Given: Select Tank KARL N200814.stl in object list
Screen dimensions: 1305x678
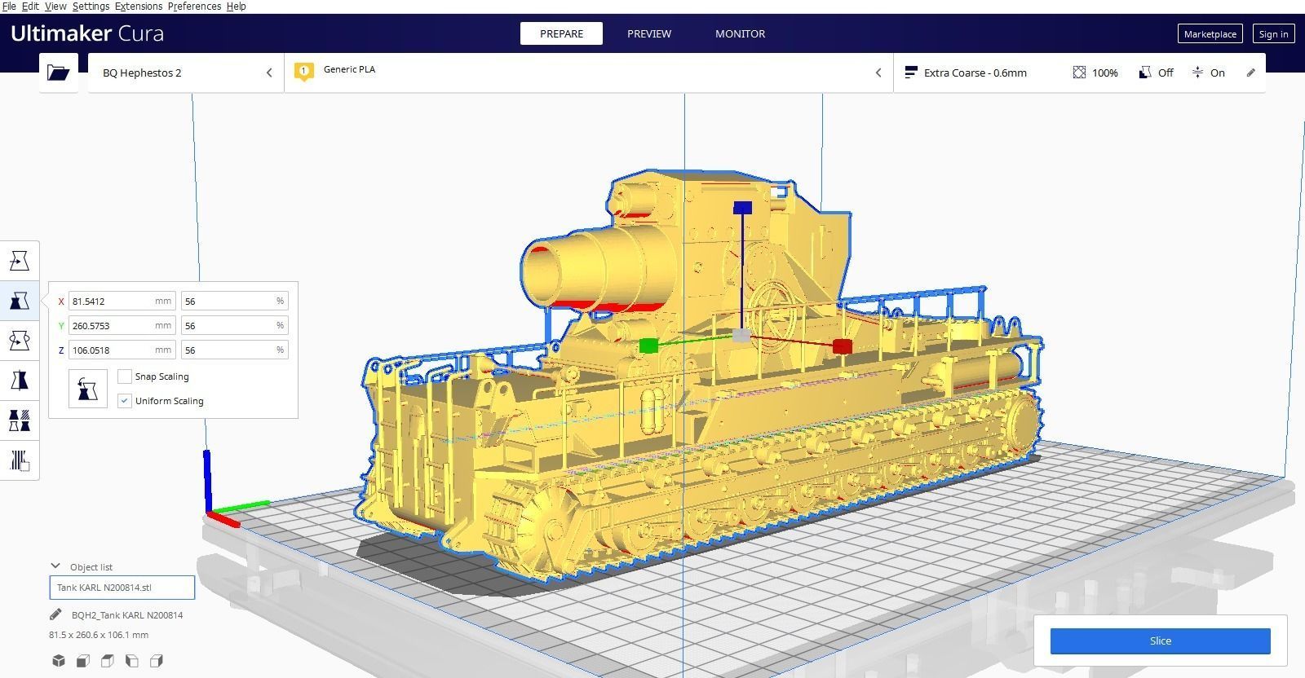Looking at the screenshot, I should (x=122, y=588).
